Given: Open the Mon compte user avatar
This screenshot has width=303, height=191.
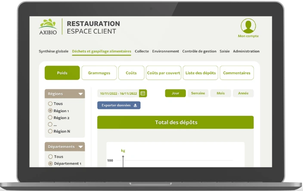Looking at the screenshot, I should [x=248, y=26].
